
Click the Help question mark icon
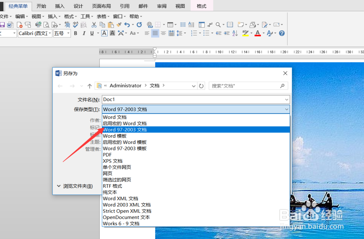281,33
